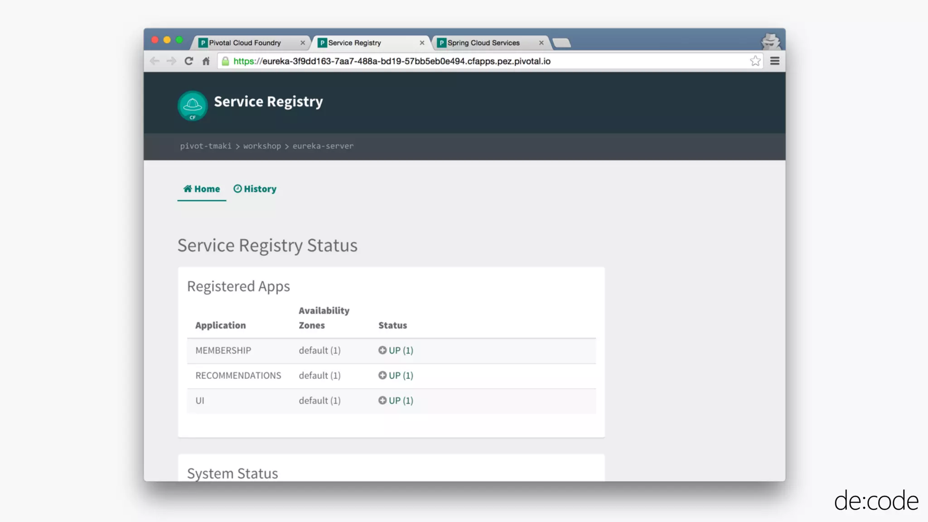Switch to the History tab
Screen dimensions: 928x522
(x=255, y=189)
